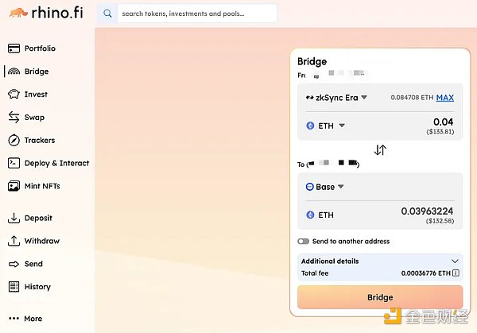Toggle Send to another address
Screen dimensions: 477x333
(303, 241)
